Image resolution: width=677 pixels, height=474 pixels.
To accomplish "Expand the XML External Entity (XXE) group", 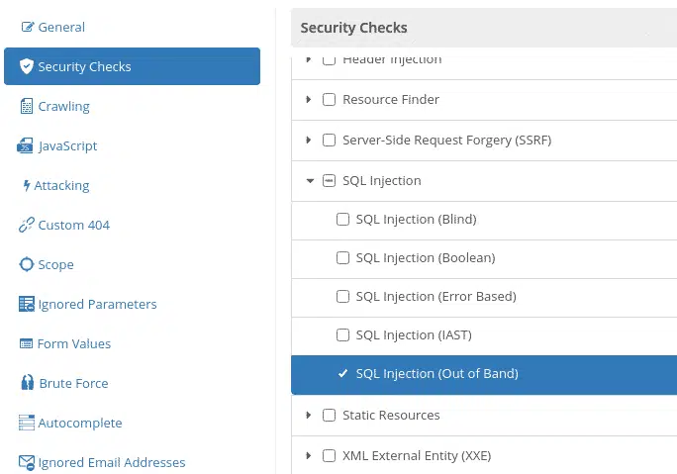I will [x=308, y=455].
